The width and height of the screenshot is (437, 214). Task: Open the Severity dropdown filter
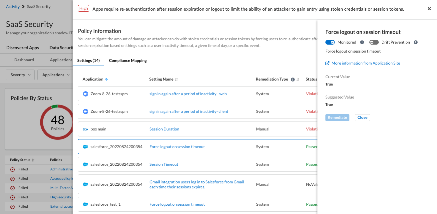20,75
